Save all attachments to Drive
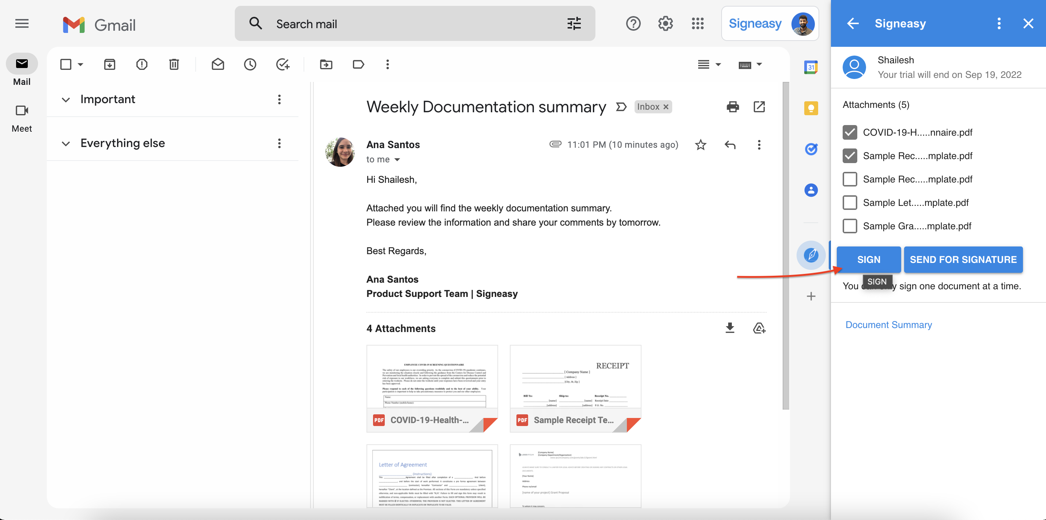This screenshot has width=1046, height=520. click(759, 328)
